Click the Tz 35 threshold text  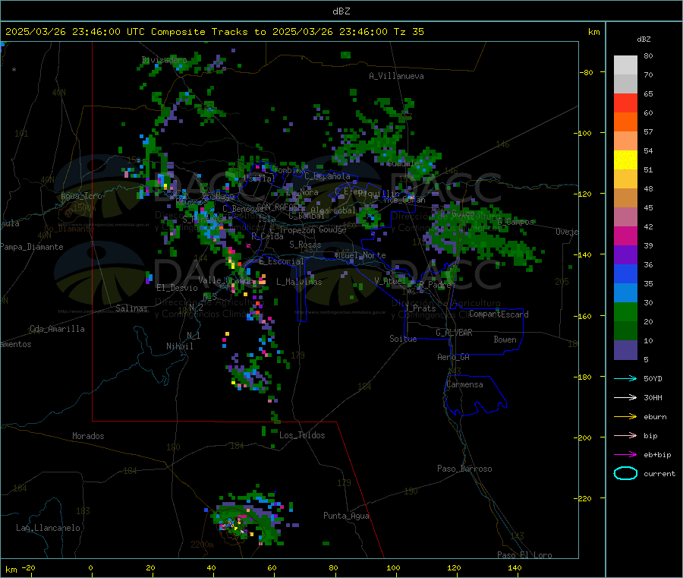pyautogui.click(x=408, y=32)
